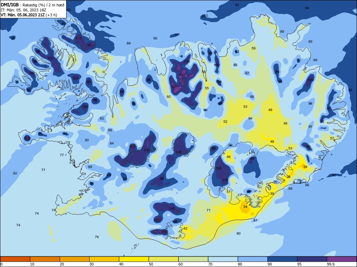The width and height of the screenshot is (357, 267).
Task: Click the 'VT: Mán. 05.06.2023 21Z (+3 h)' line
Action: point(29,15)
